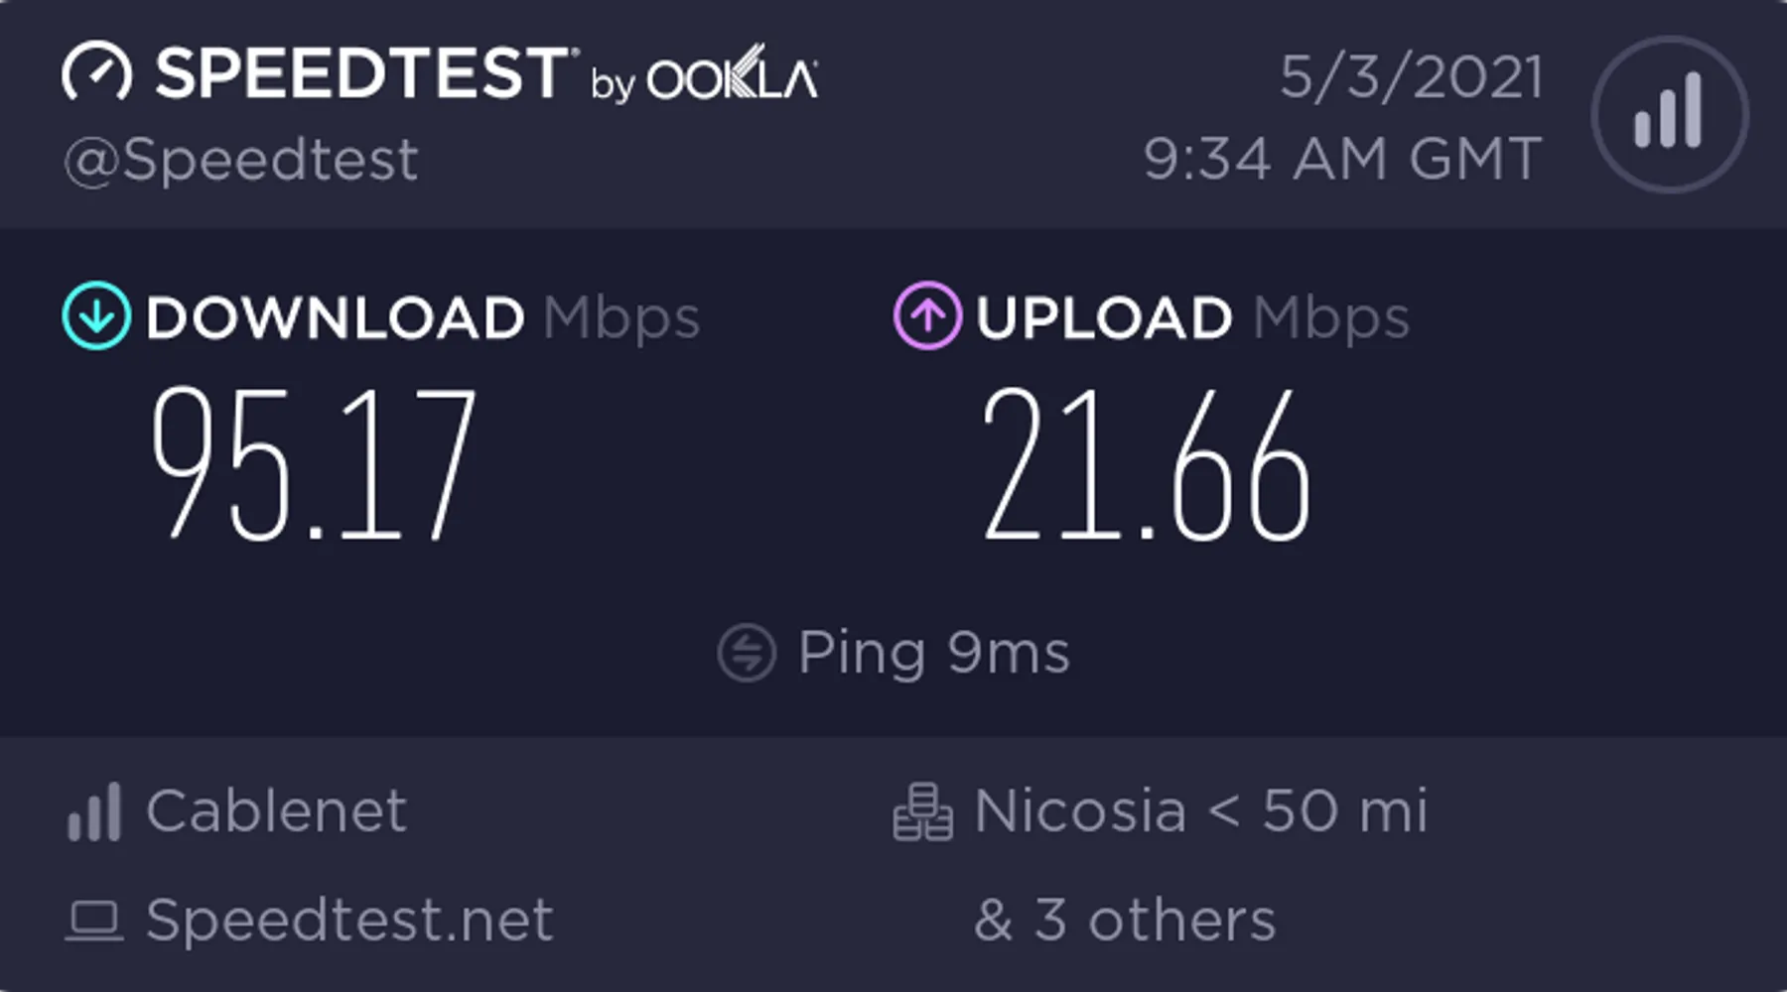This screenshot has width=1787, height=992.
Task: Click the 9:34 AM GMT timestamp
Action: [x=1342, y=159]
